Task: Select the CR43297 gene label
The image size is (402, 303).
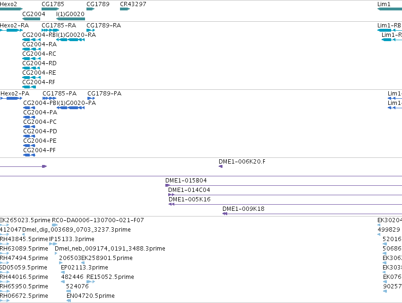Action: coord(133,4)
